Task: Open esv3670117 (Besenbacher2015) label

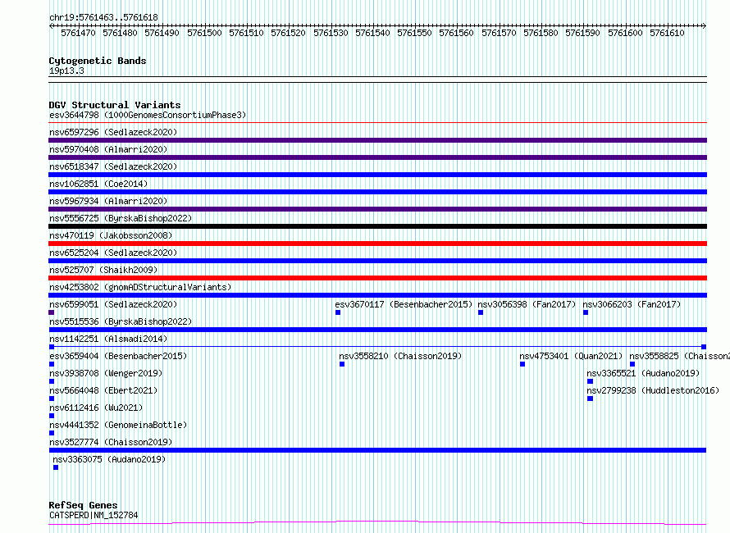Action: tap(404, 304)
